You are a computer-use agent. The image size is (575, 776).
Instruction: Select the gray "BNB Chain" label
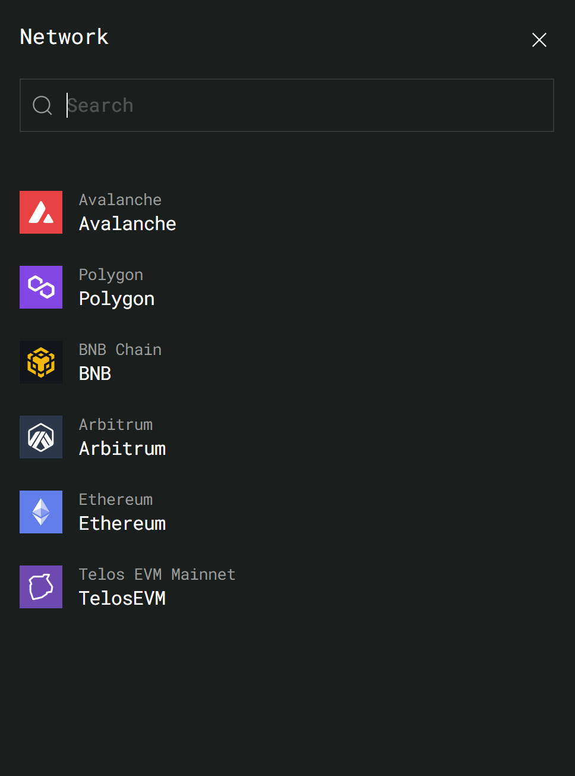(120, 350)
